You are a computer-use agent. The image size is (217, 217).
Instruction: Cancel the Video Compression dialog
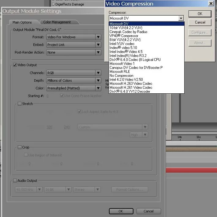point(200,22)
